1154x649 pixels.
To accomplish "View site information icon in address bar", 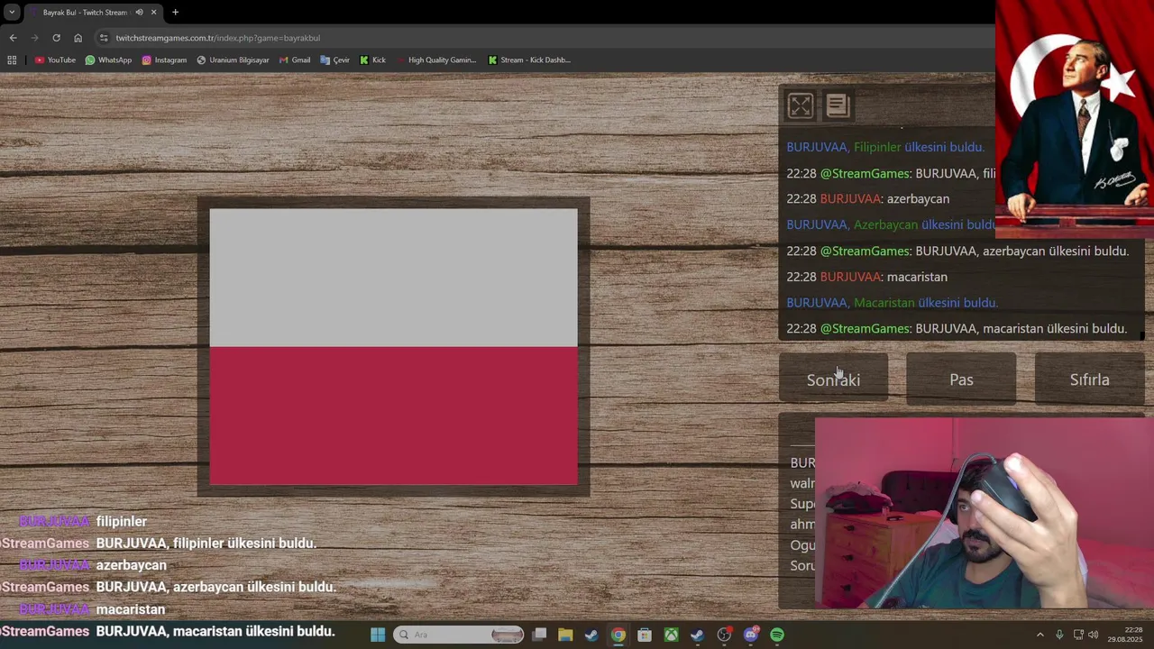I will coord(104,38).
